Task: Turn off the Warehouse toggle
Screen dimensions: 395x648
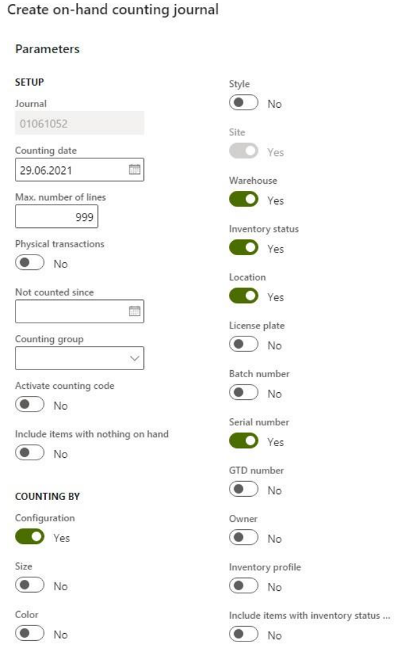Action: point(244,200)
